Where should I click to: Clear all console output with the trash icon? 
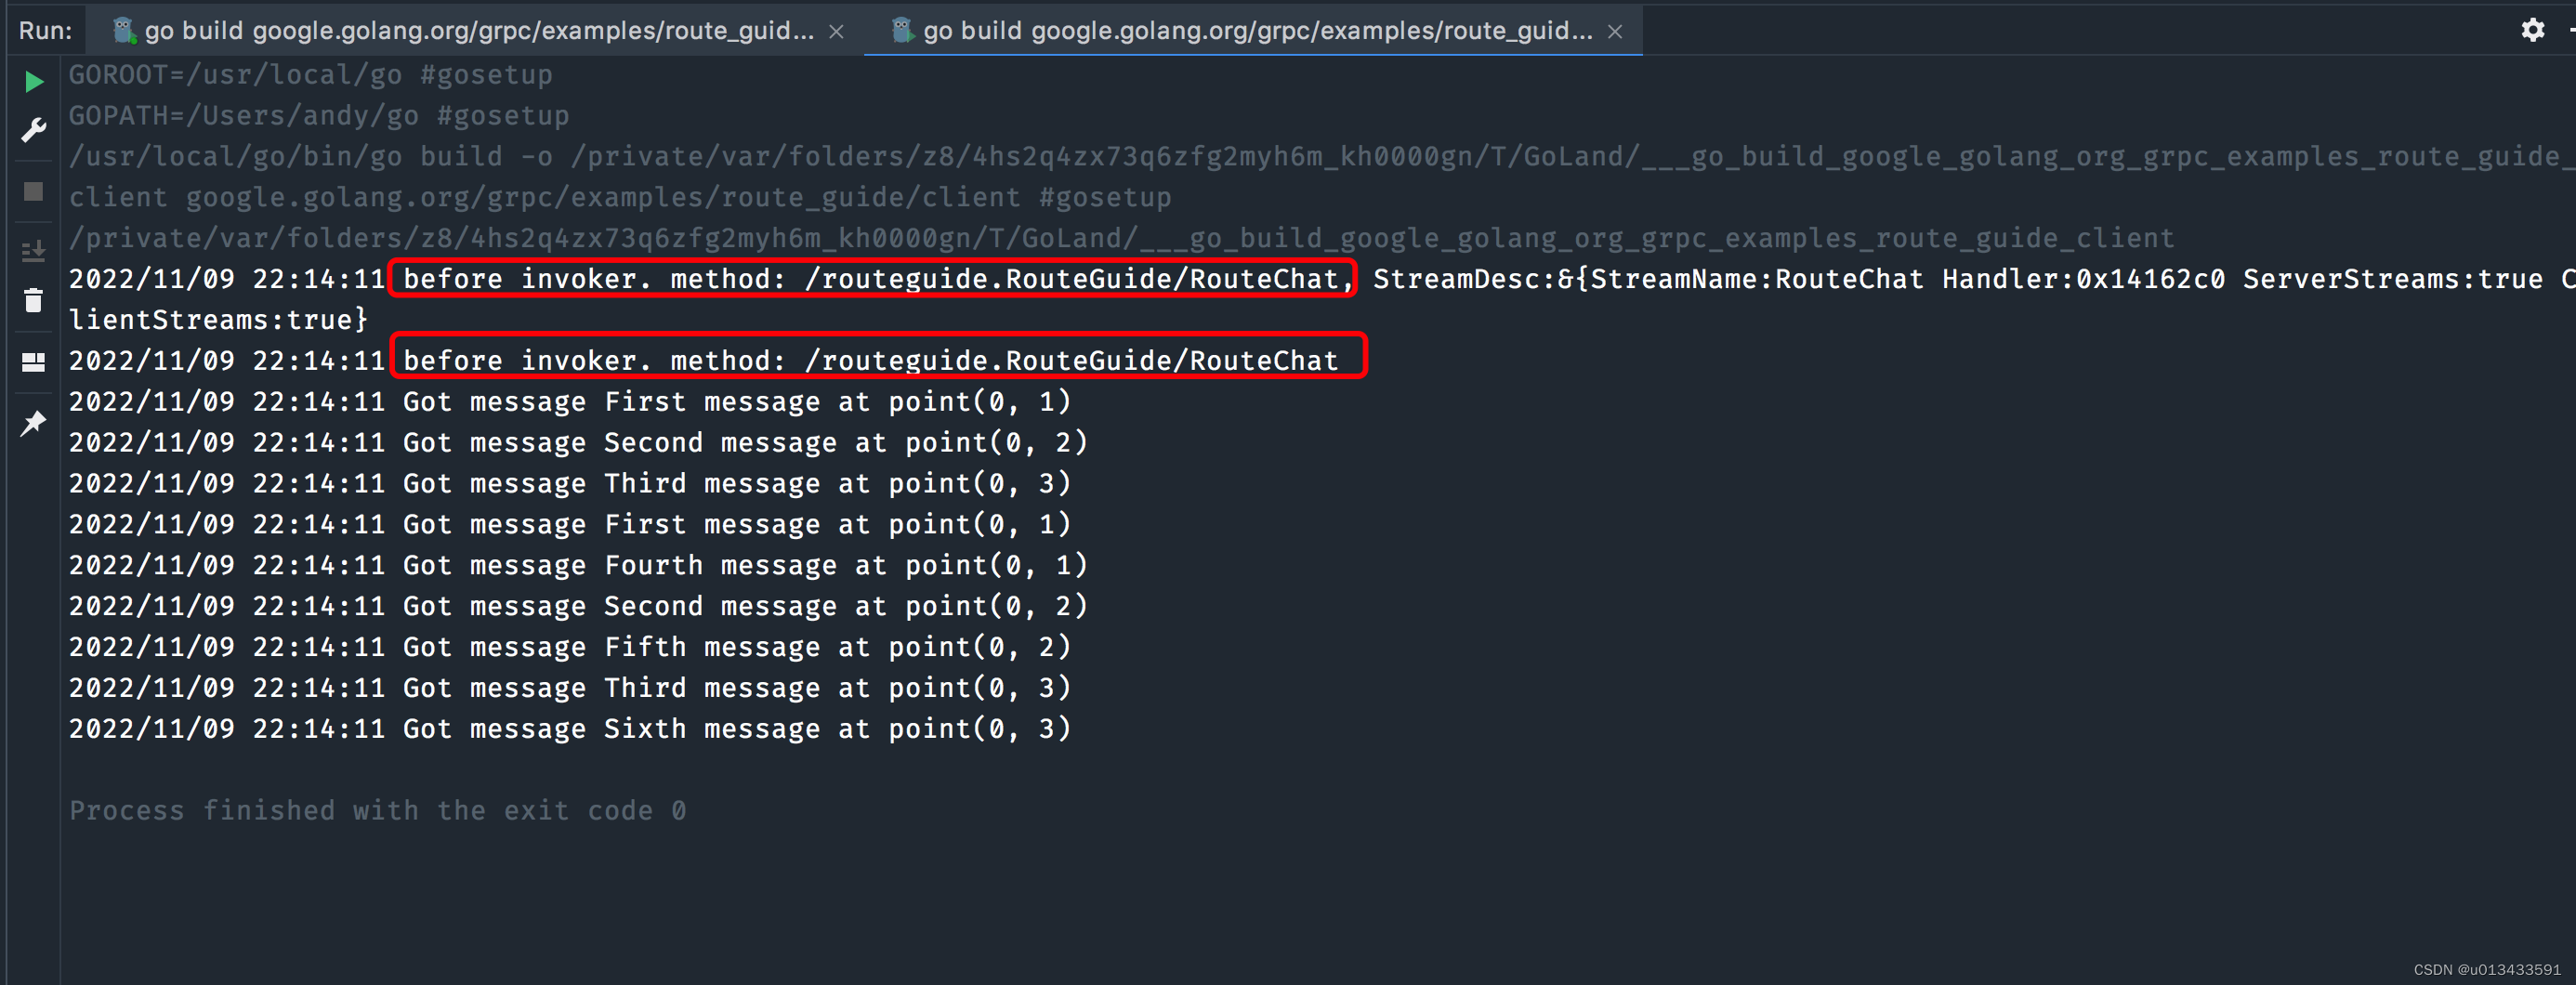pyautogui.click(x=33, y=300)
